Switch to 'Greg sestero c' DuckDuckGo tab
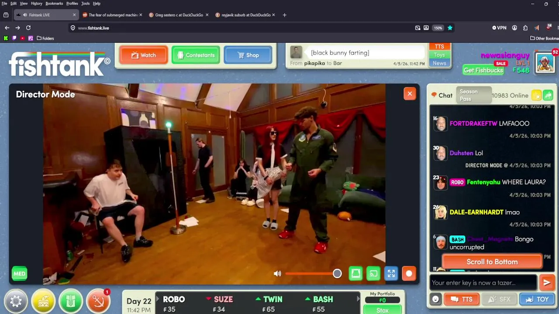This screenshot has height=314, width=559. 179,15
